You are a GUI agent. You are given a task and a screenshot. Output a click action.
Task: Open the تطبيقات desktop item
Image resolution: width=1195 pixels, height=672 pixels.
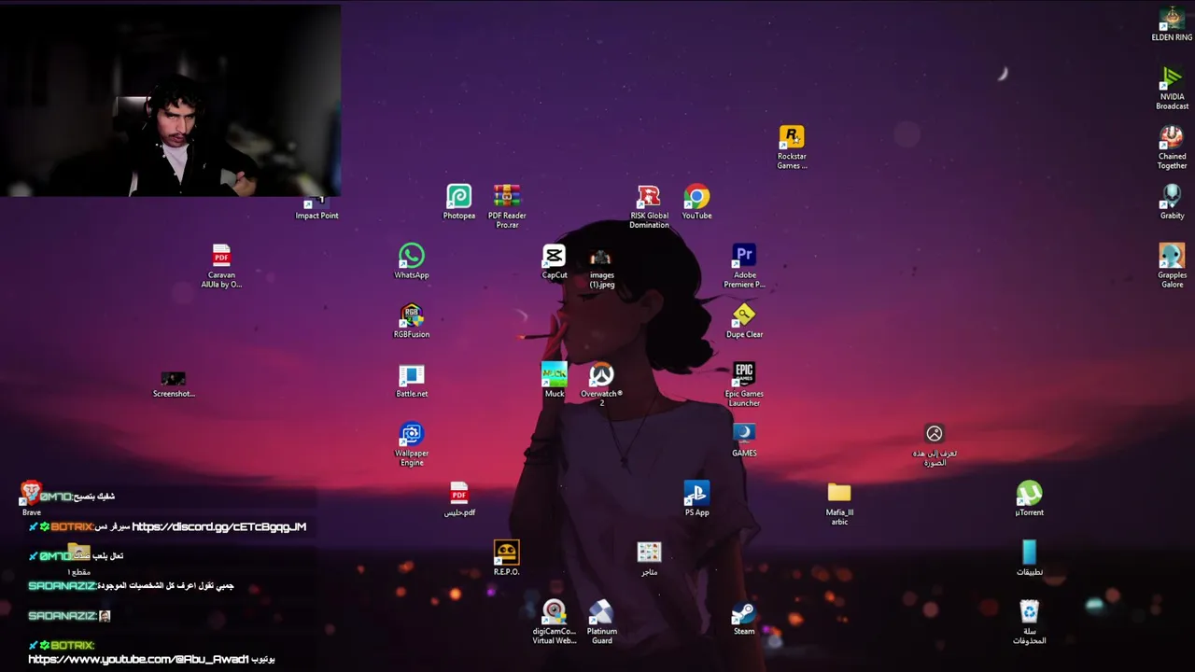coord(1029,559)
